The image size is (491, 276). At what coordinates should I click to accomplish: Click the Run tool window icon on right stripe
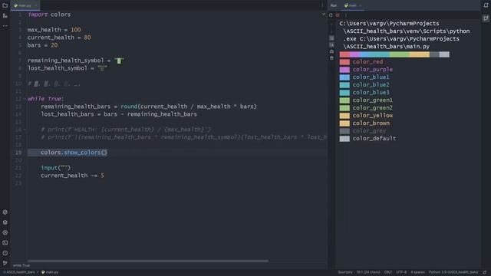(x=486, y=18)
